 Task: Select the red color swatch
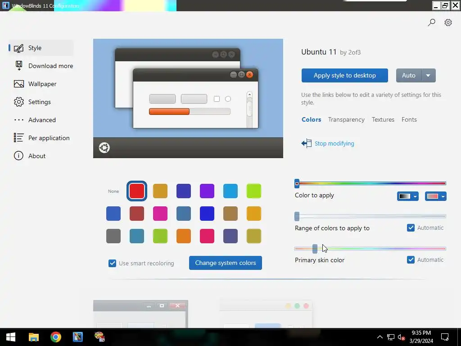click(x=137, y=191)
